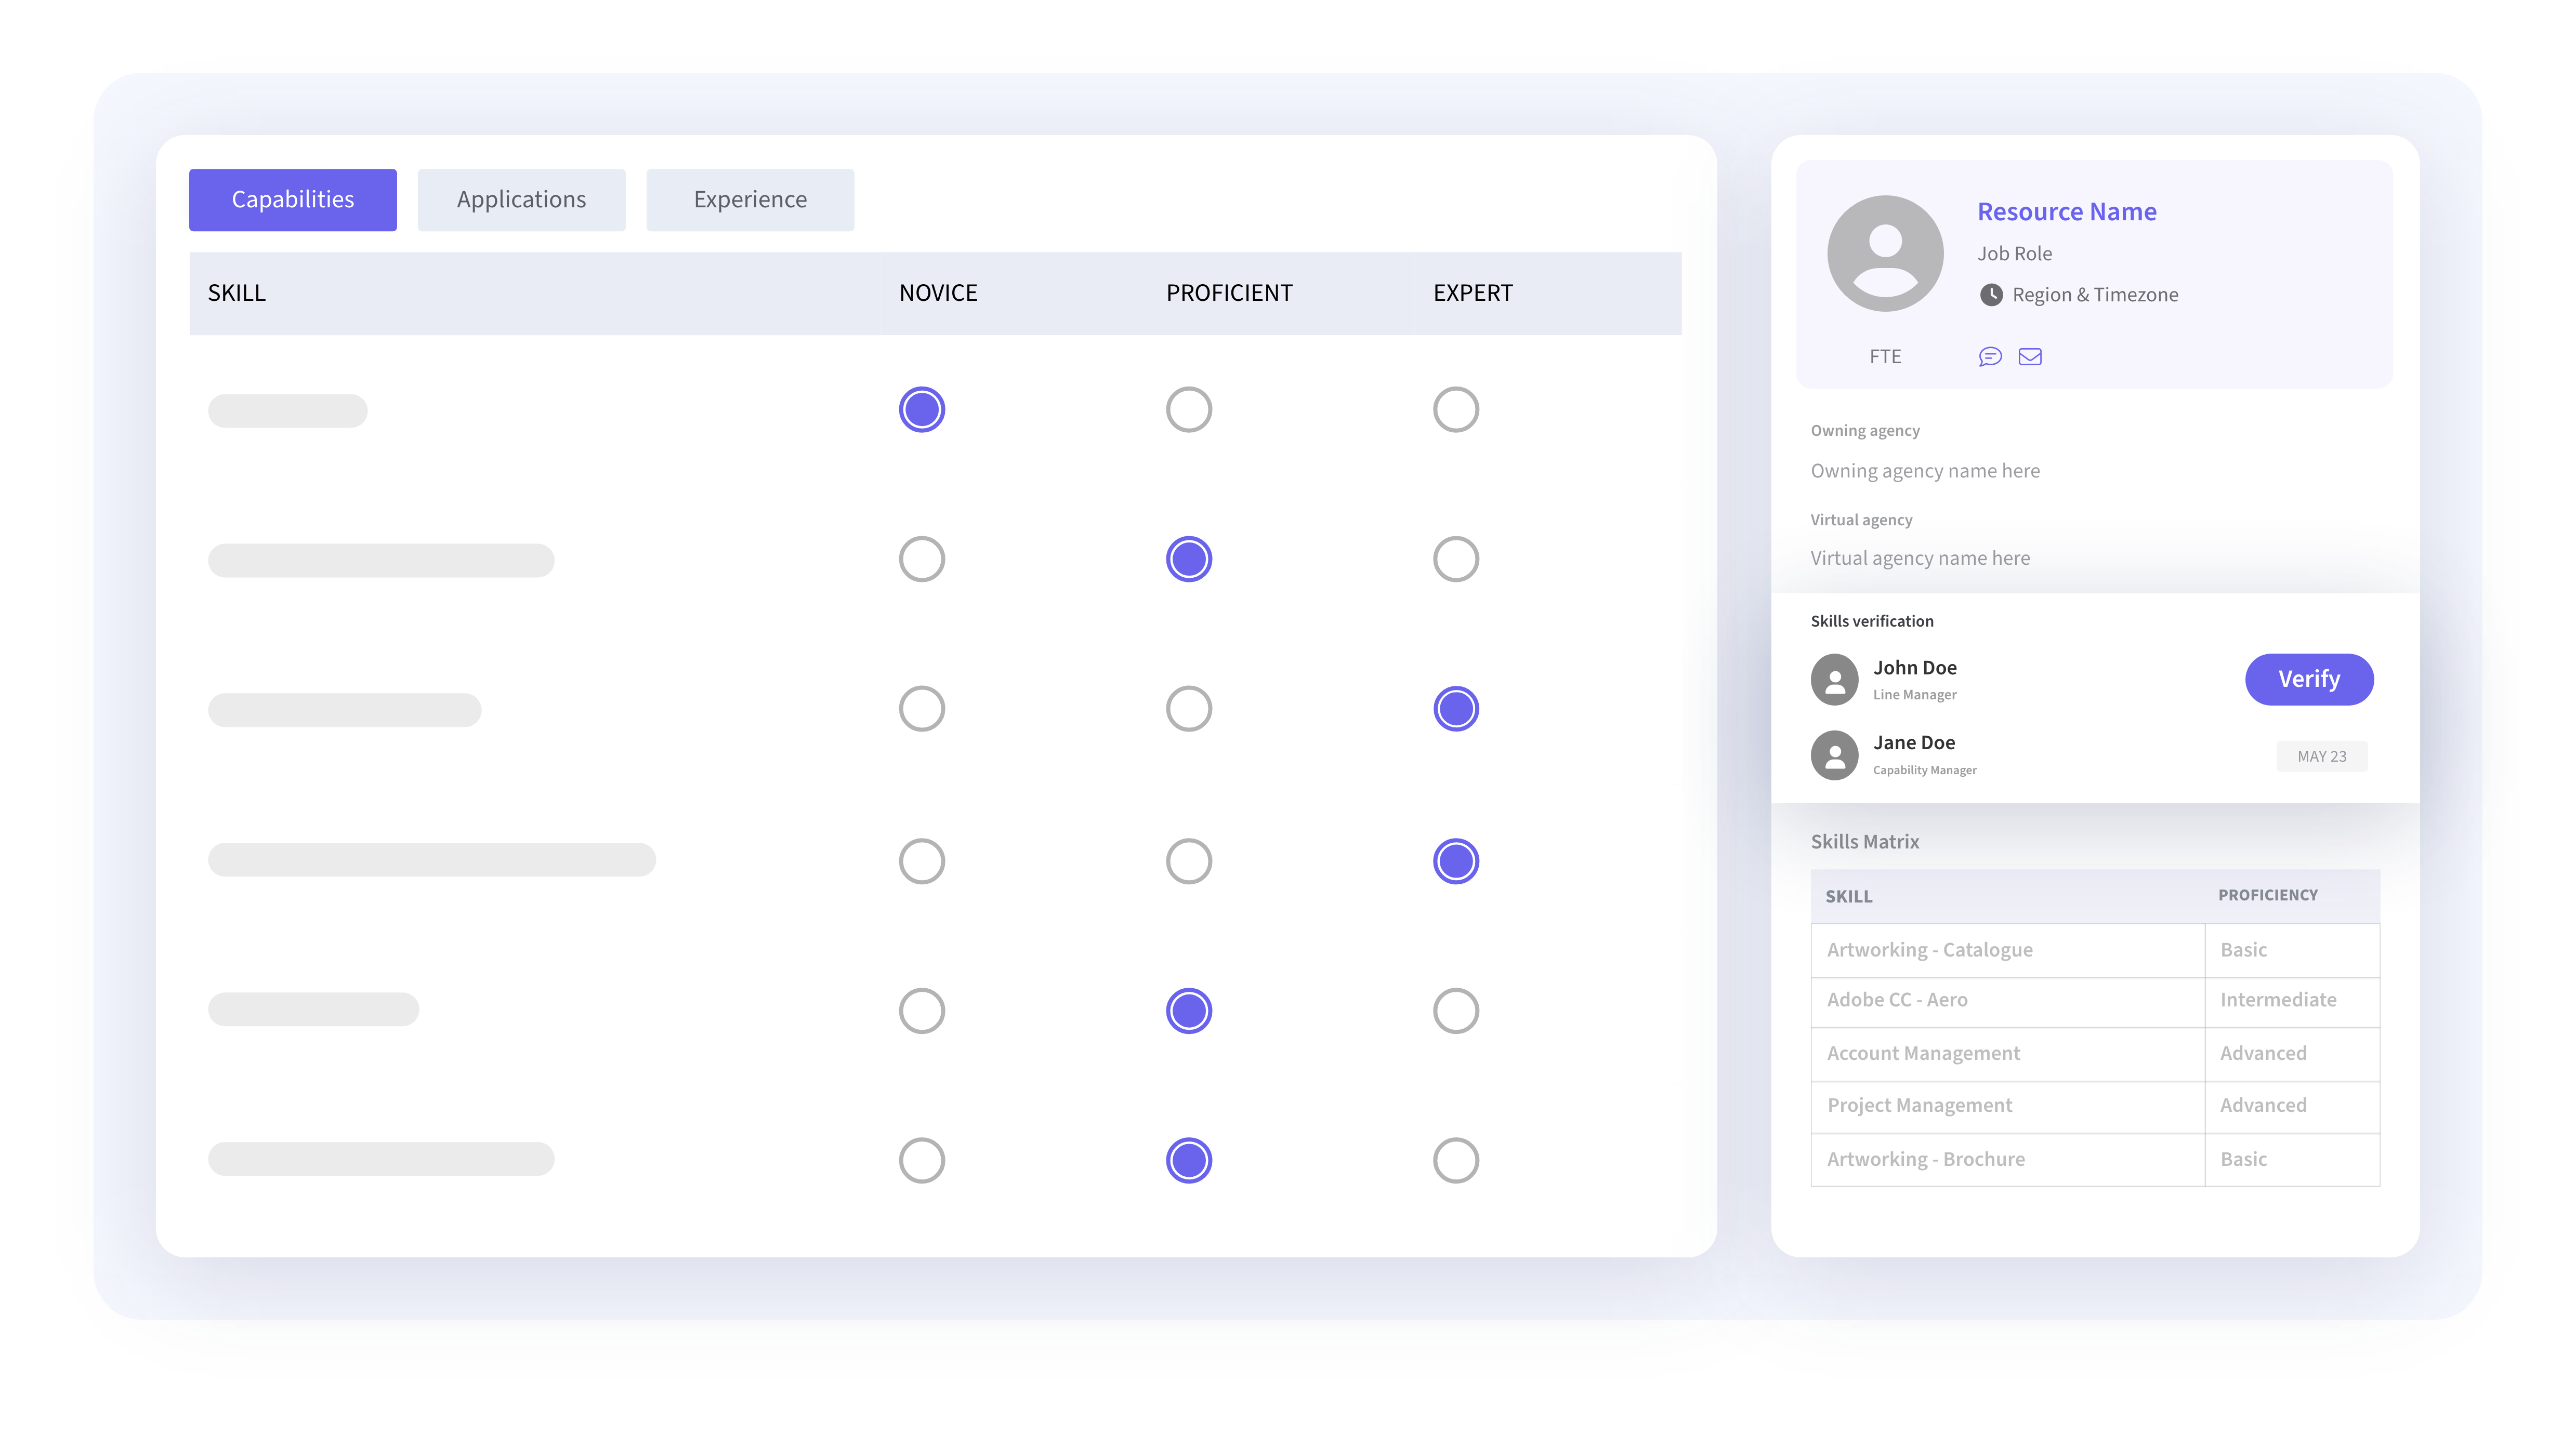This screenshot has height=1434, width=2576.
Task: Click the large Resource Name profile avatar
Action: pos(1885,254)
